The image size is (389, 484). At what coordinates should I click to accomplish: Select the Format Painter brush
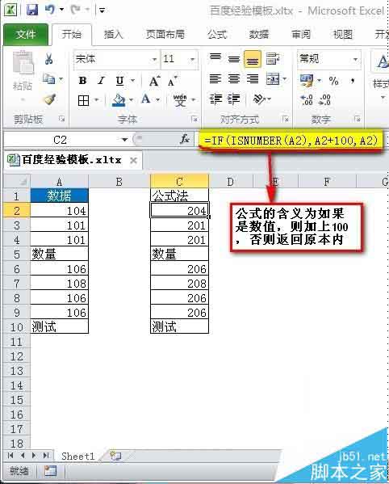tap(49, 99)
